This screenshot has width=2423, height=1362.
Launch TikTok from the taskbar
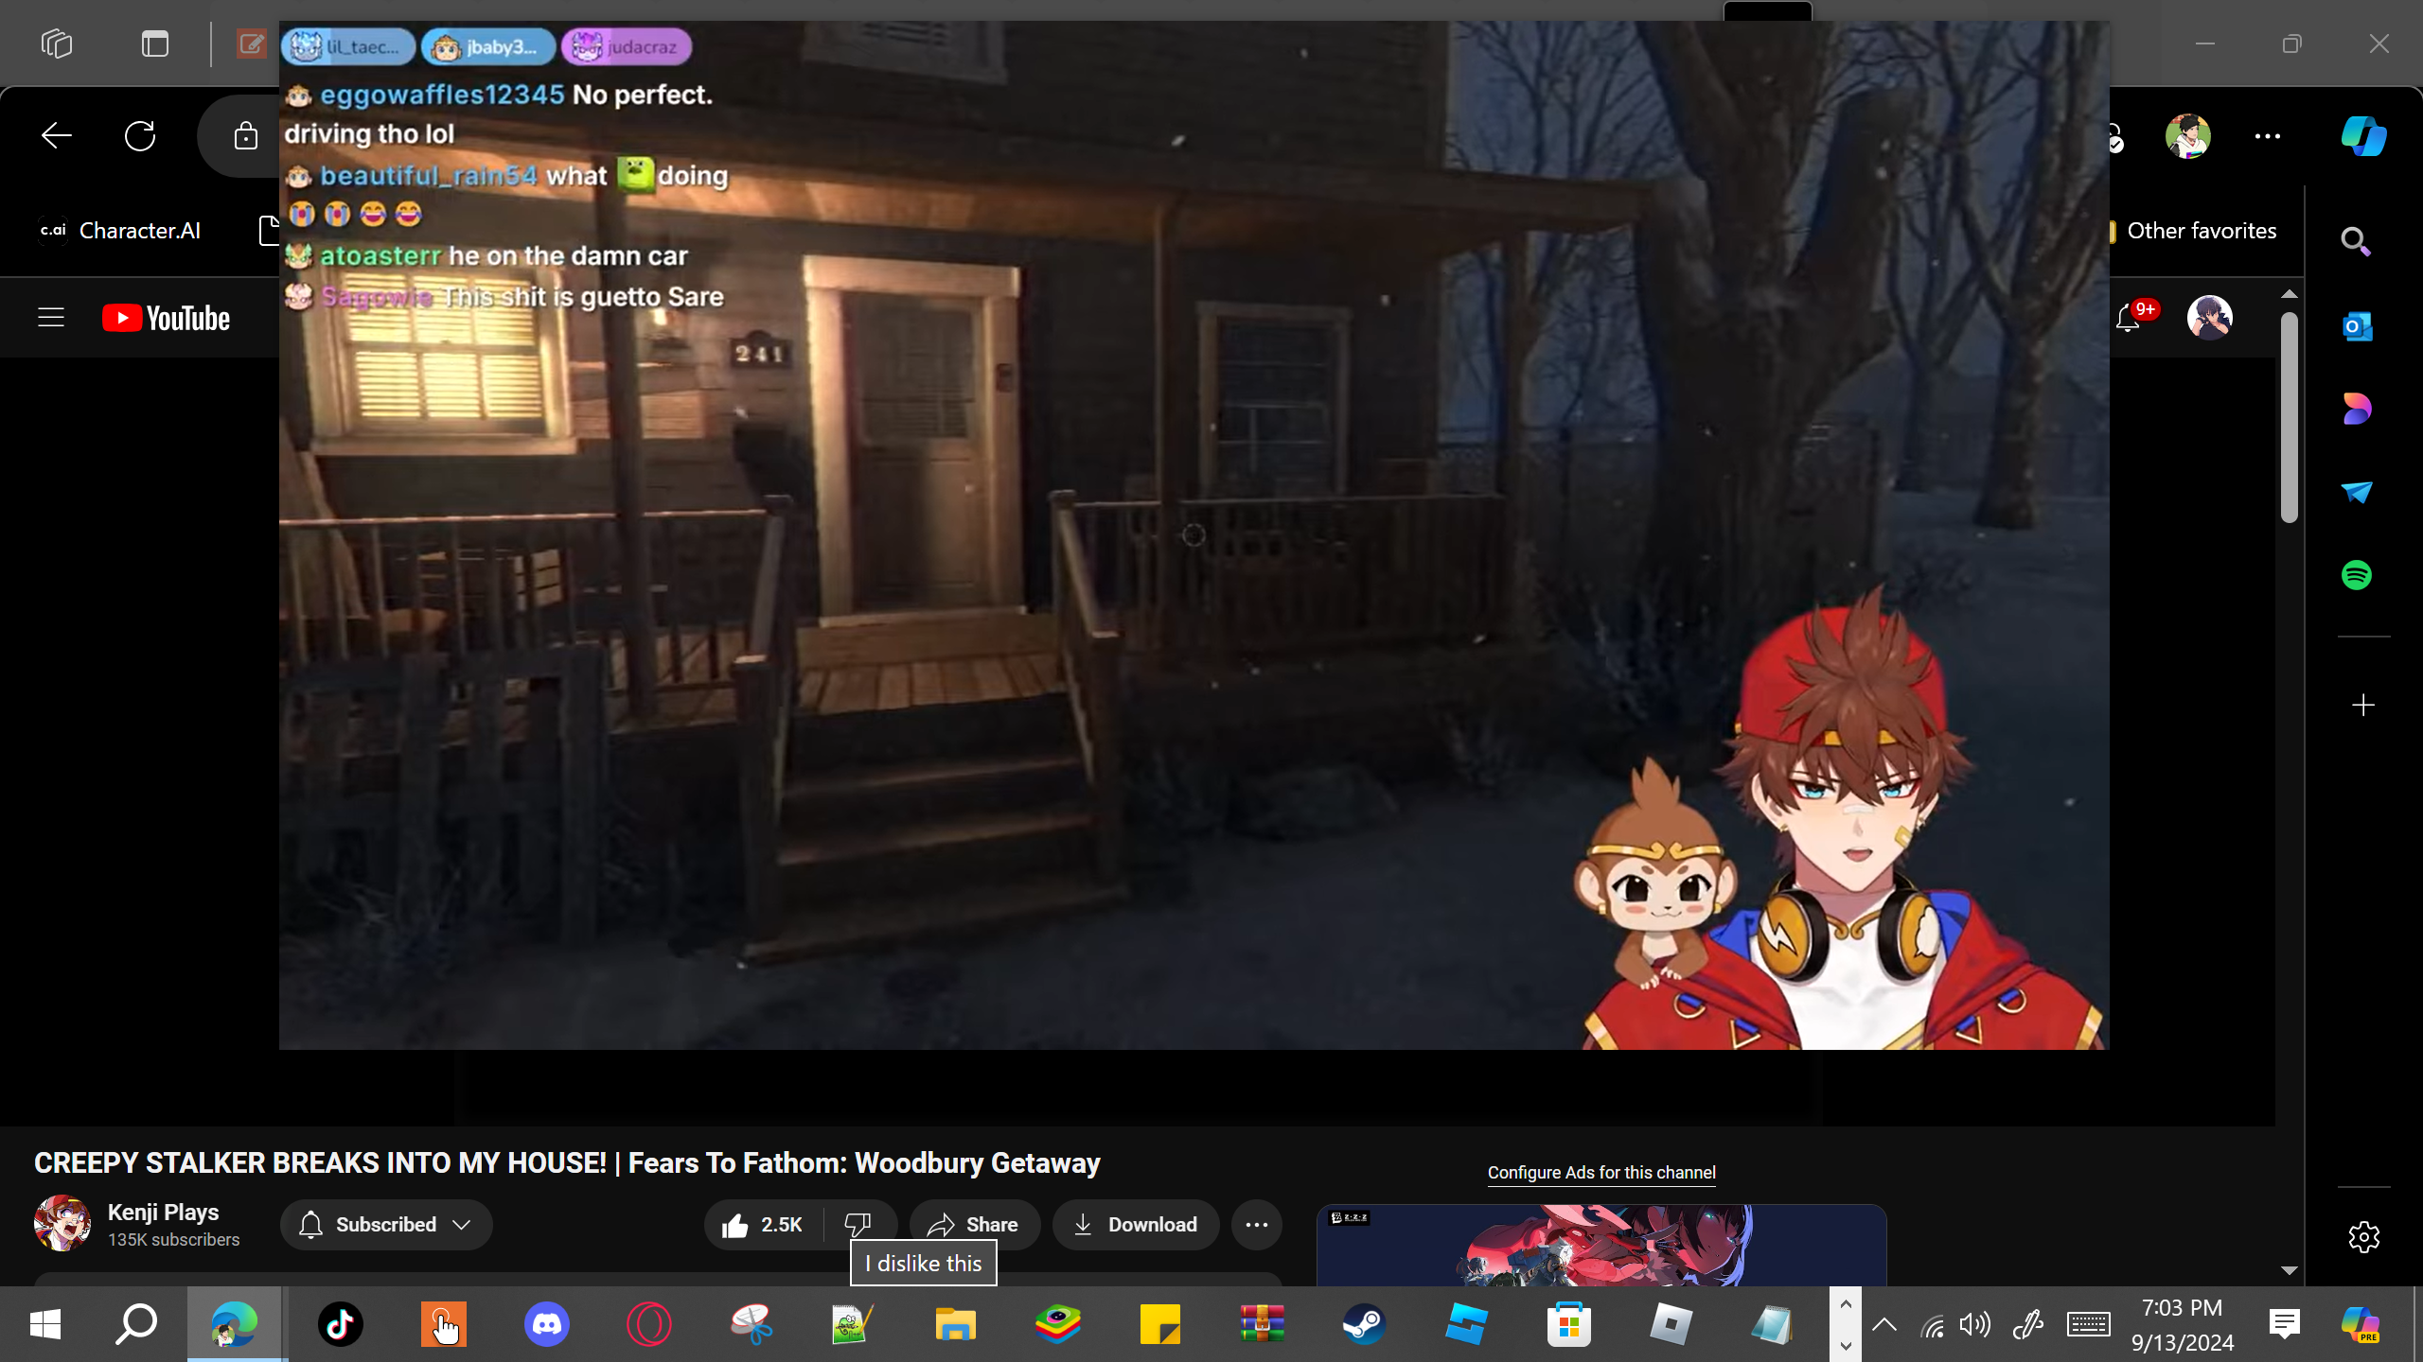tap(341, 1324)
